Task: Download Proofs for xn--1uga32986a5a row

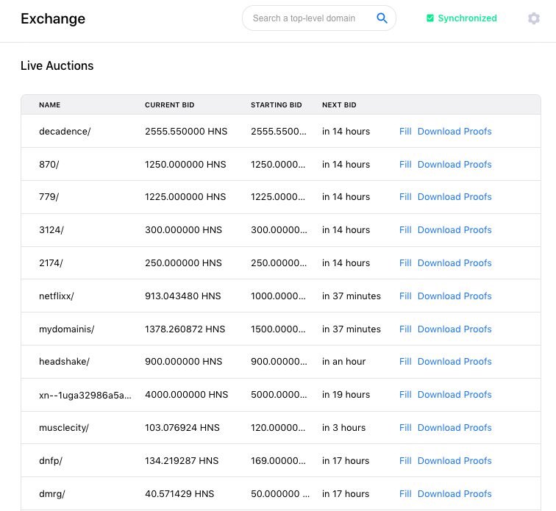Action: 455,394
